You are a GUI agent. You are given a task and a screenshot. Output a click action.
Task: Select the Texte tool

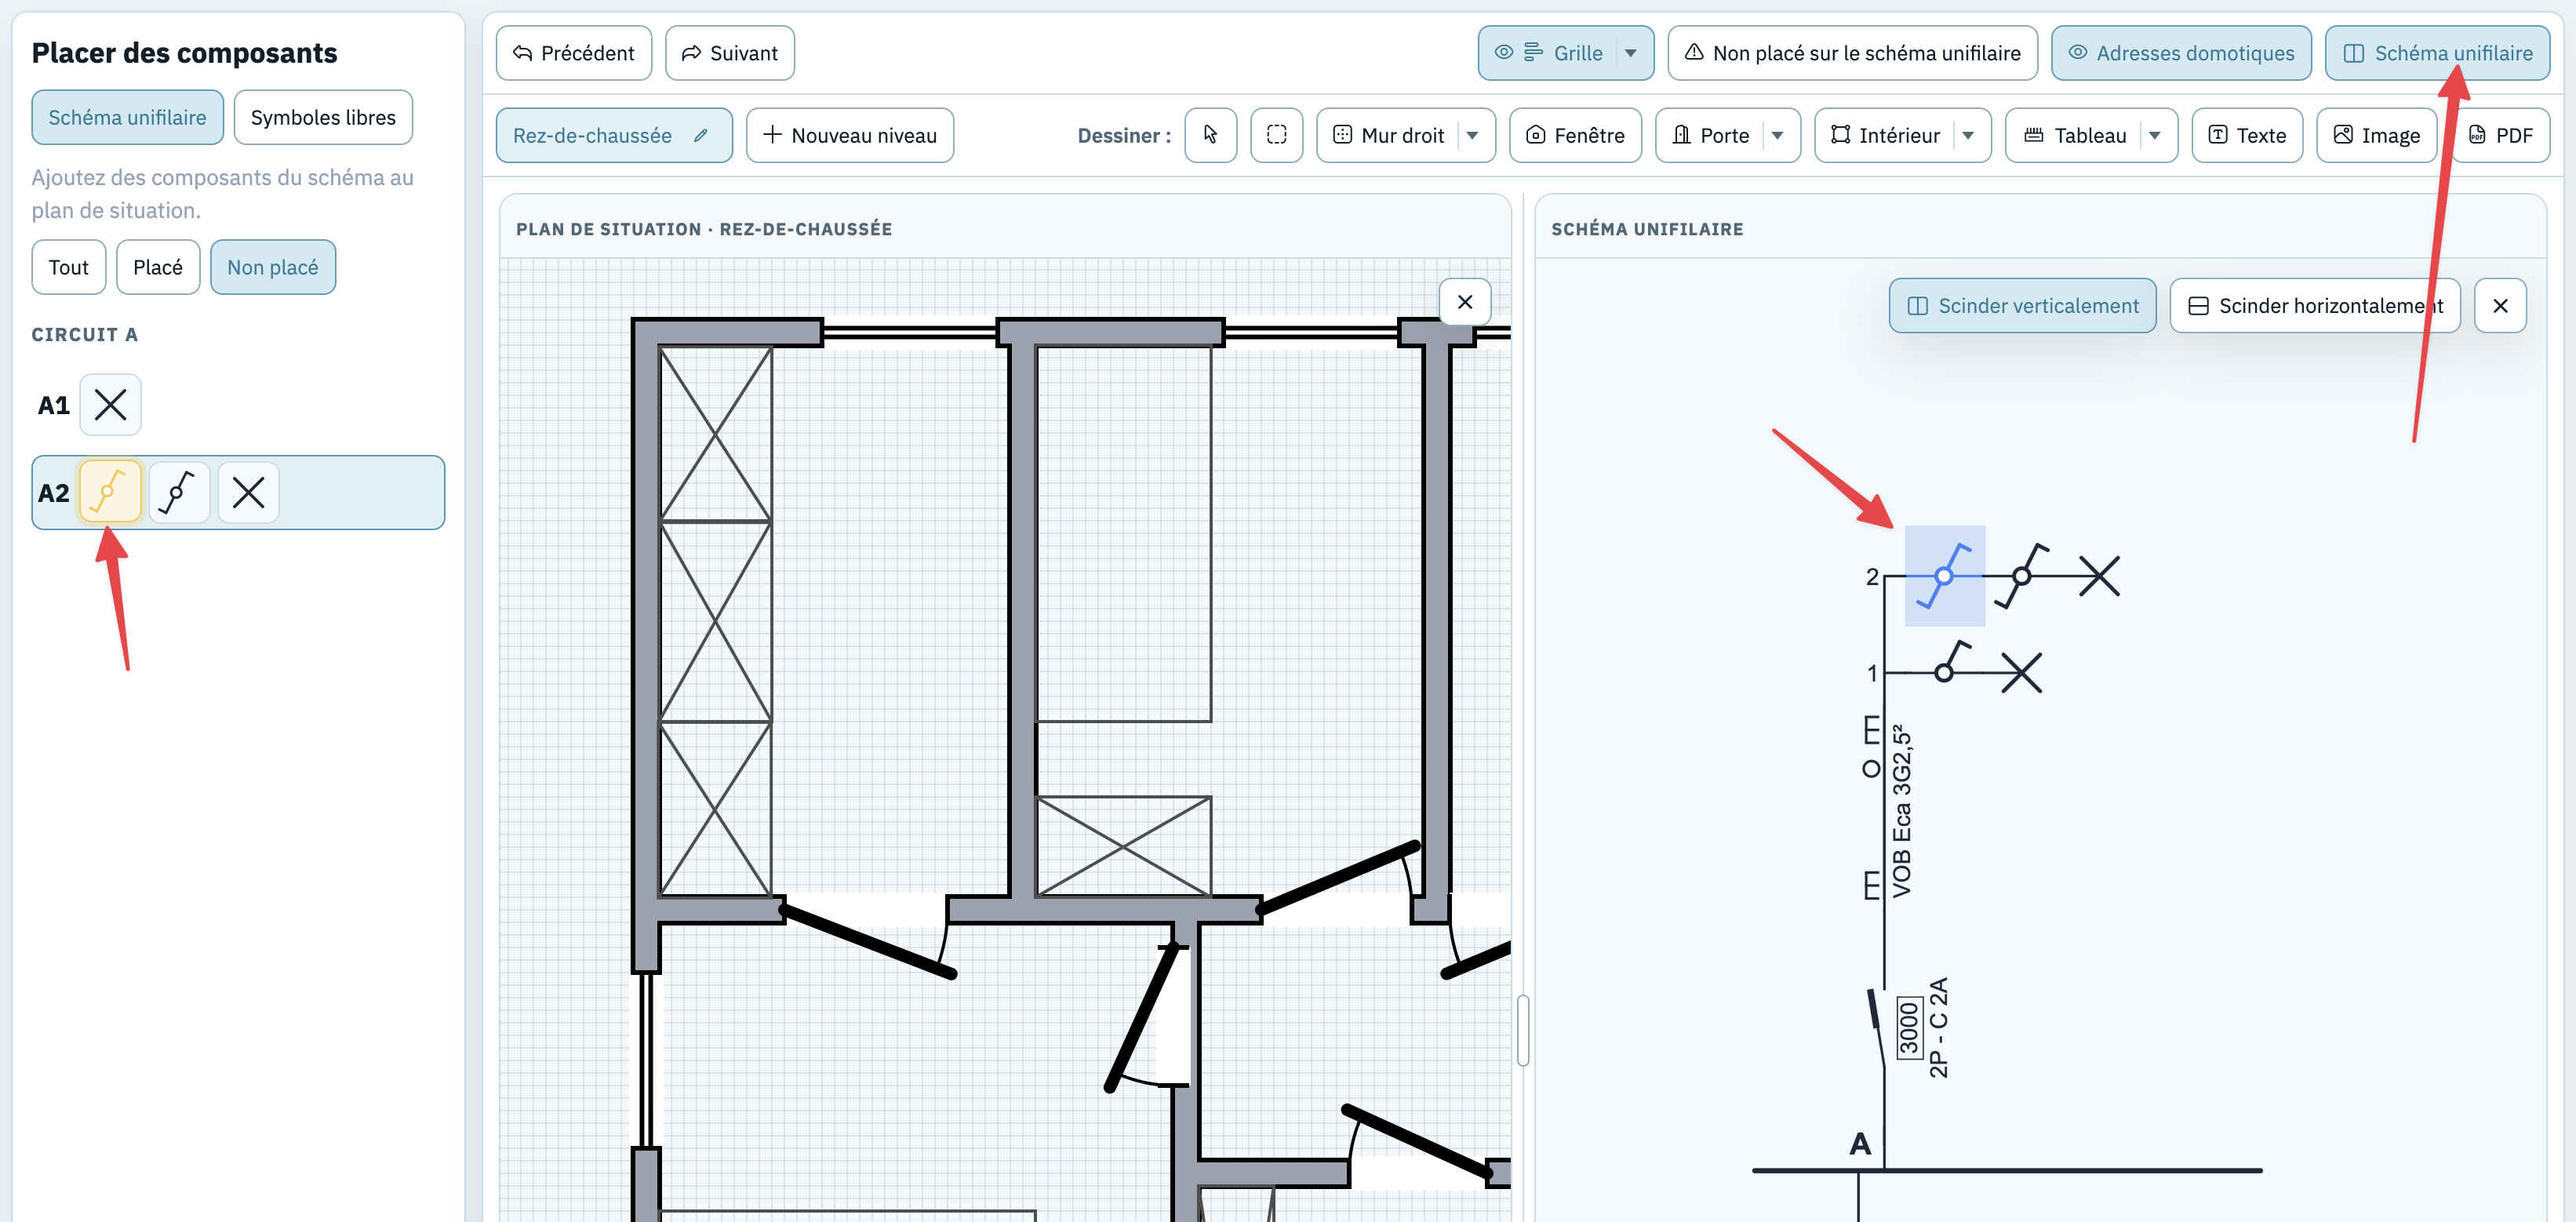pos(2247,135)
